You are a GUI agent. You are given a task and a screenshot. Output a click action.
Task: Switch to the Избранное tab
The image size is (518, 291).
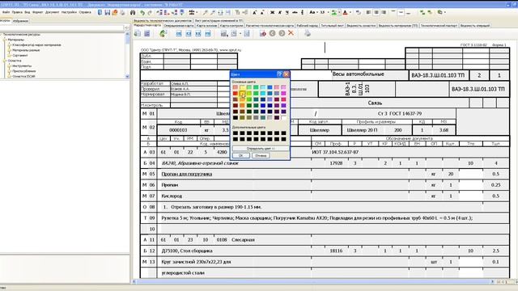[x=20, y=21]
